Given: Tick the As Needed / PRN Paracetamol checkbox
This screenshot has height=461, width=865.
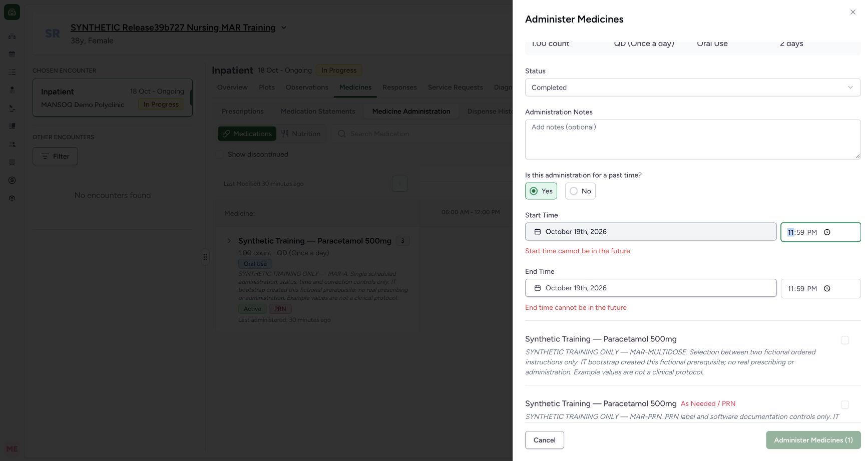Looking at the screenshot, I should [845, 404].
